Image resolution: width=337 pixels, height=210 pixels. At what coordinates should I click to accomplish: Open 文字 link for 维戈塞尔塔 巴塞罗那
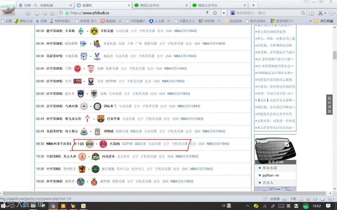pyautogui.click(x=140, y=119)
